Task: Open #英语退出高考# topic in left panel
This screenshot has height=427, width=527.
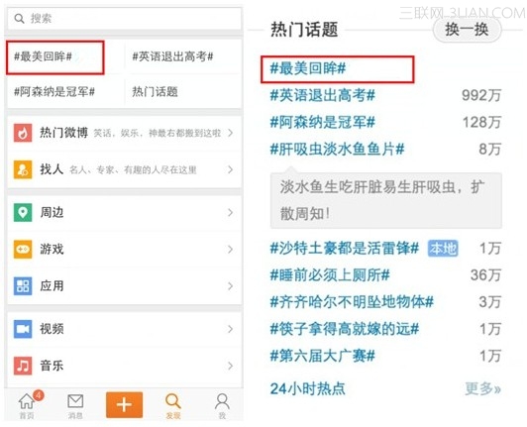Action: (x=172, y=56)
